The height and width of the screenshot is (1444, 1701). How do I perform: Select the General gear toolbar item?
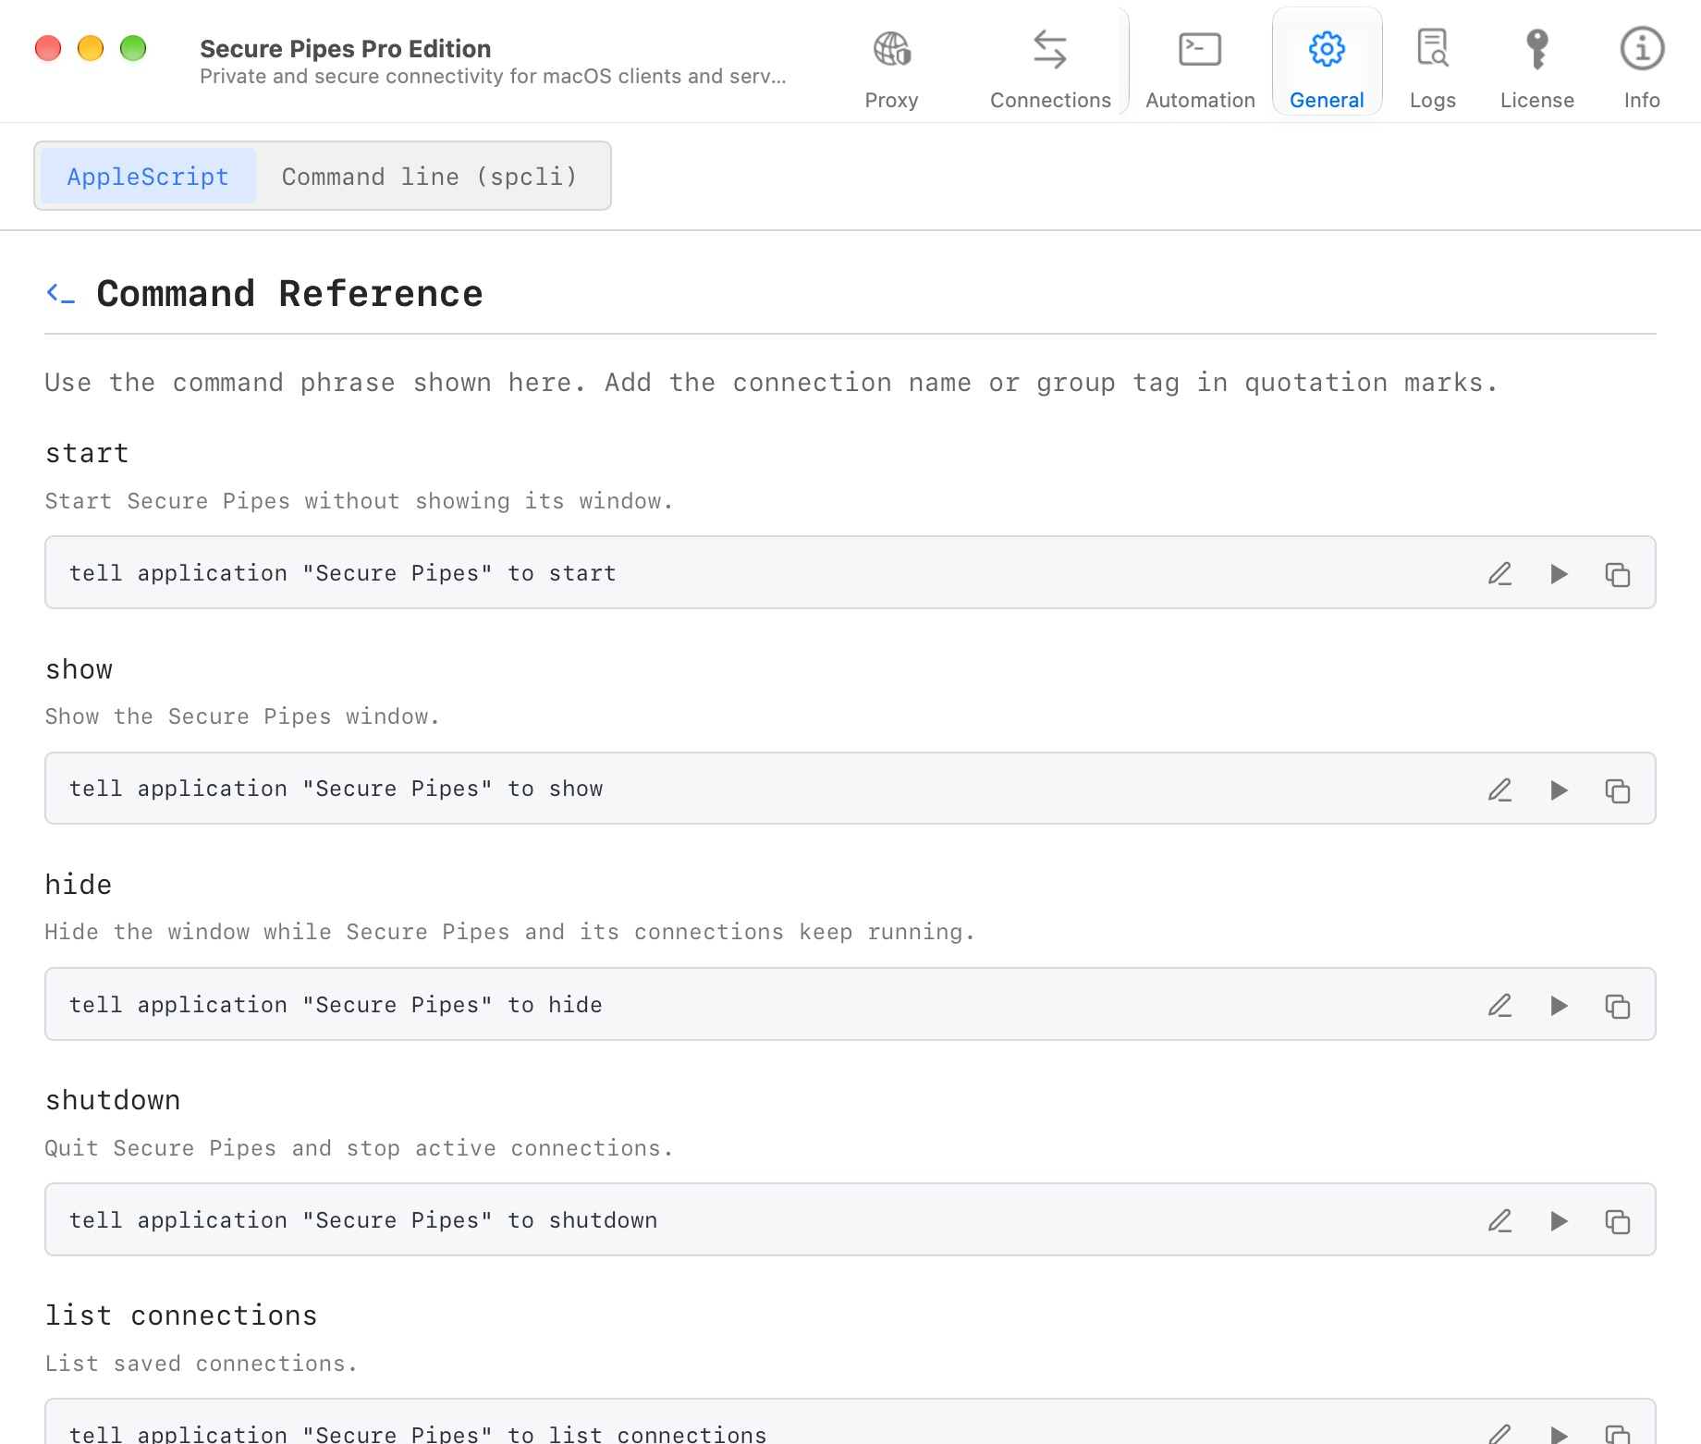click(x=1327, y=63)
